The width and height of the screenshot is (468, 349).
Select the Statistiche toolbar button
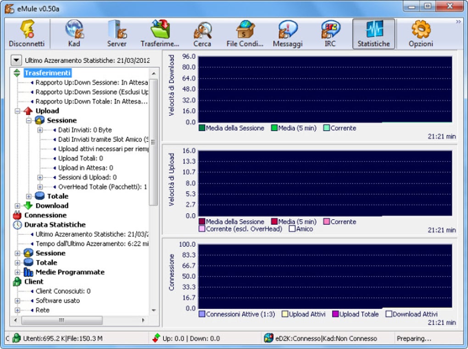[x=373, y=33]
